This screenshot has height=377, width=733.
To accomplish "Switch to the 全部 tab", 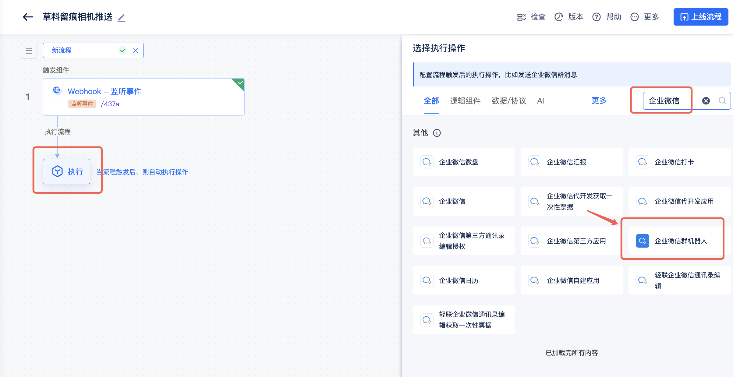I will coord(431,101).
